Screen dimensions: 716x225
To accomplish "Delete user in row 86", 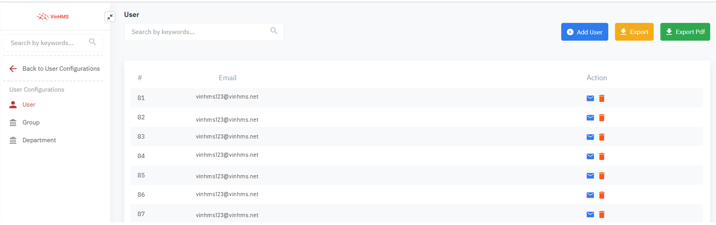I will click(602, 195).
